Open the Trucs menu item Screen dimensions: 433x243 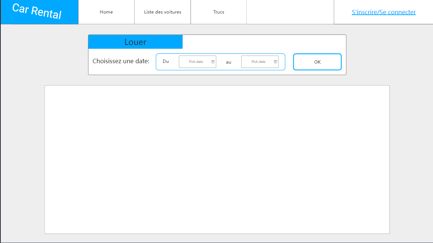219,12
